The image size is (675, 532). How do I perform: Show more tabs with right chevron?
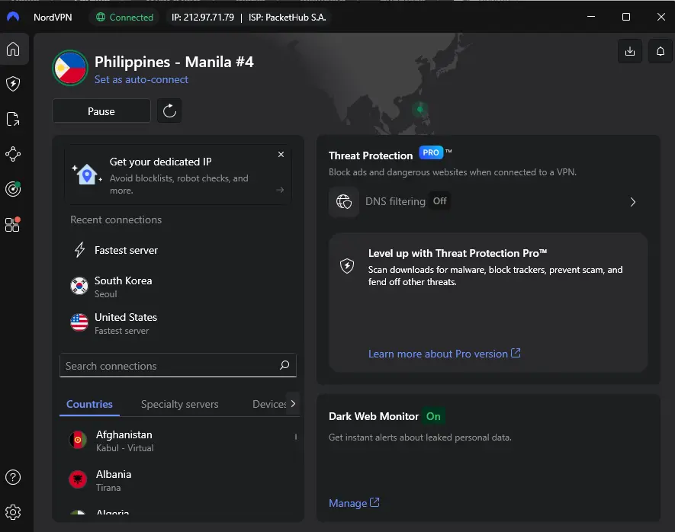click(293, 403)
